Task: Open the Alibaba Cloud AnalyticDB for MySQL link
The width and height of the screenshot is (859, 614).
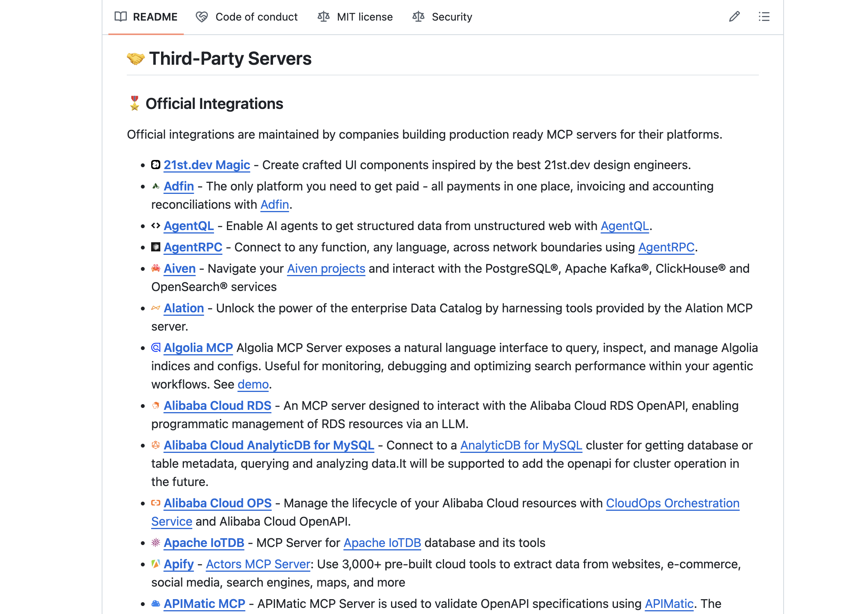Action: 269,445
